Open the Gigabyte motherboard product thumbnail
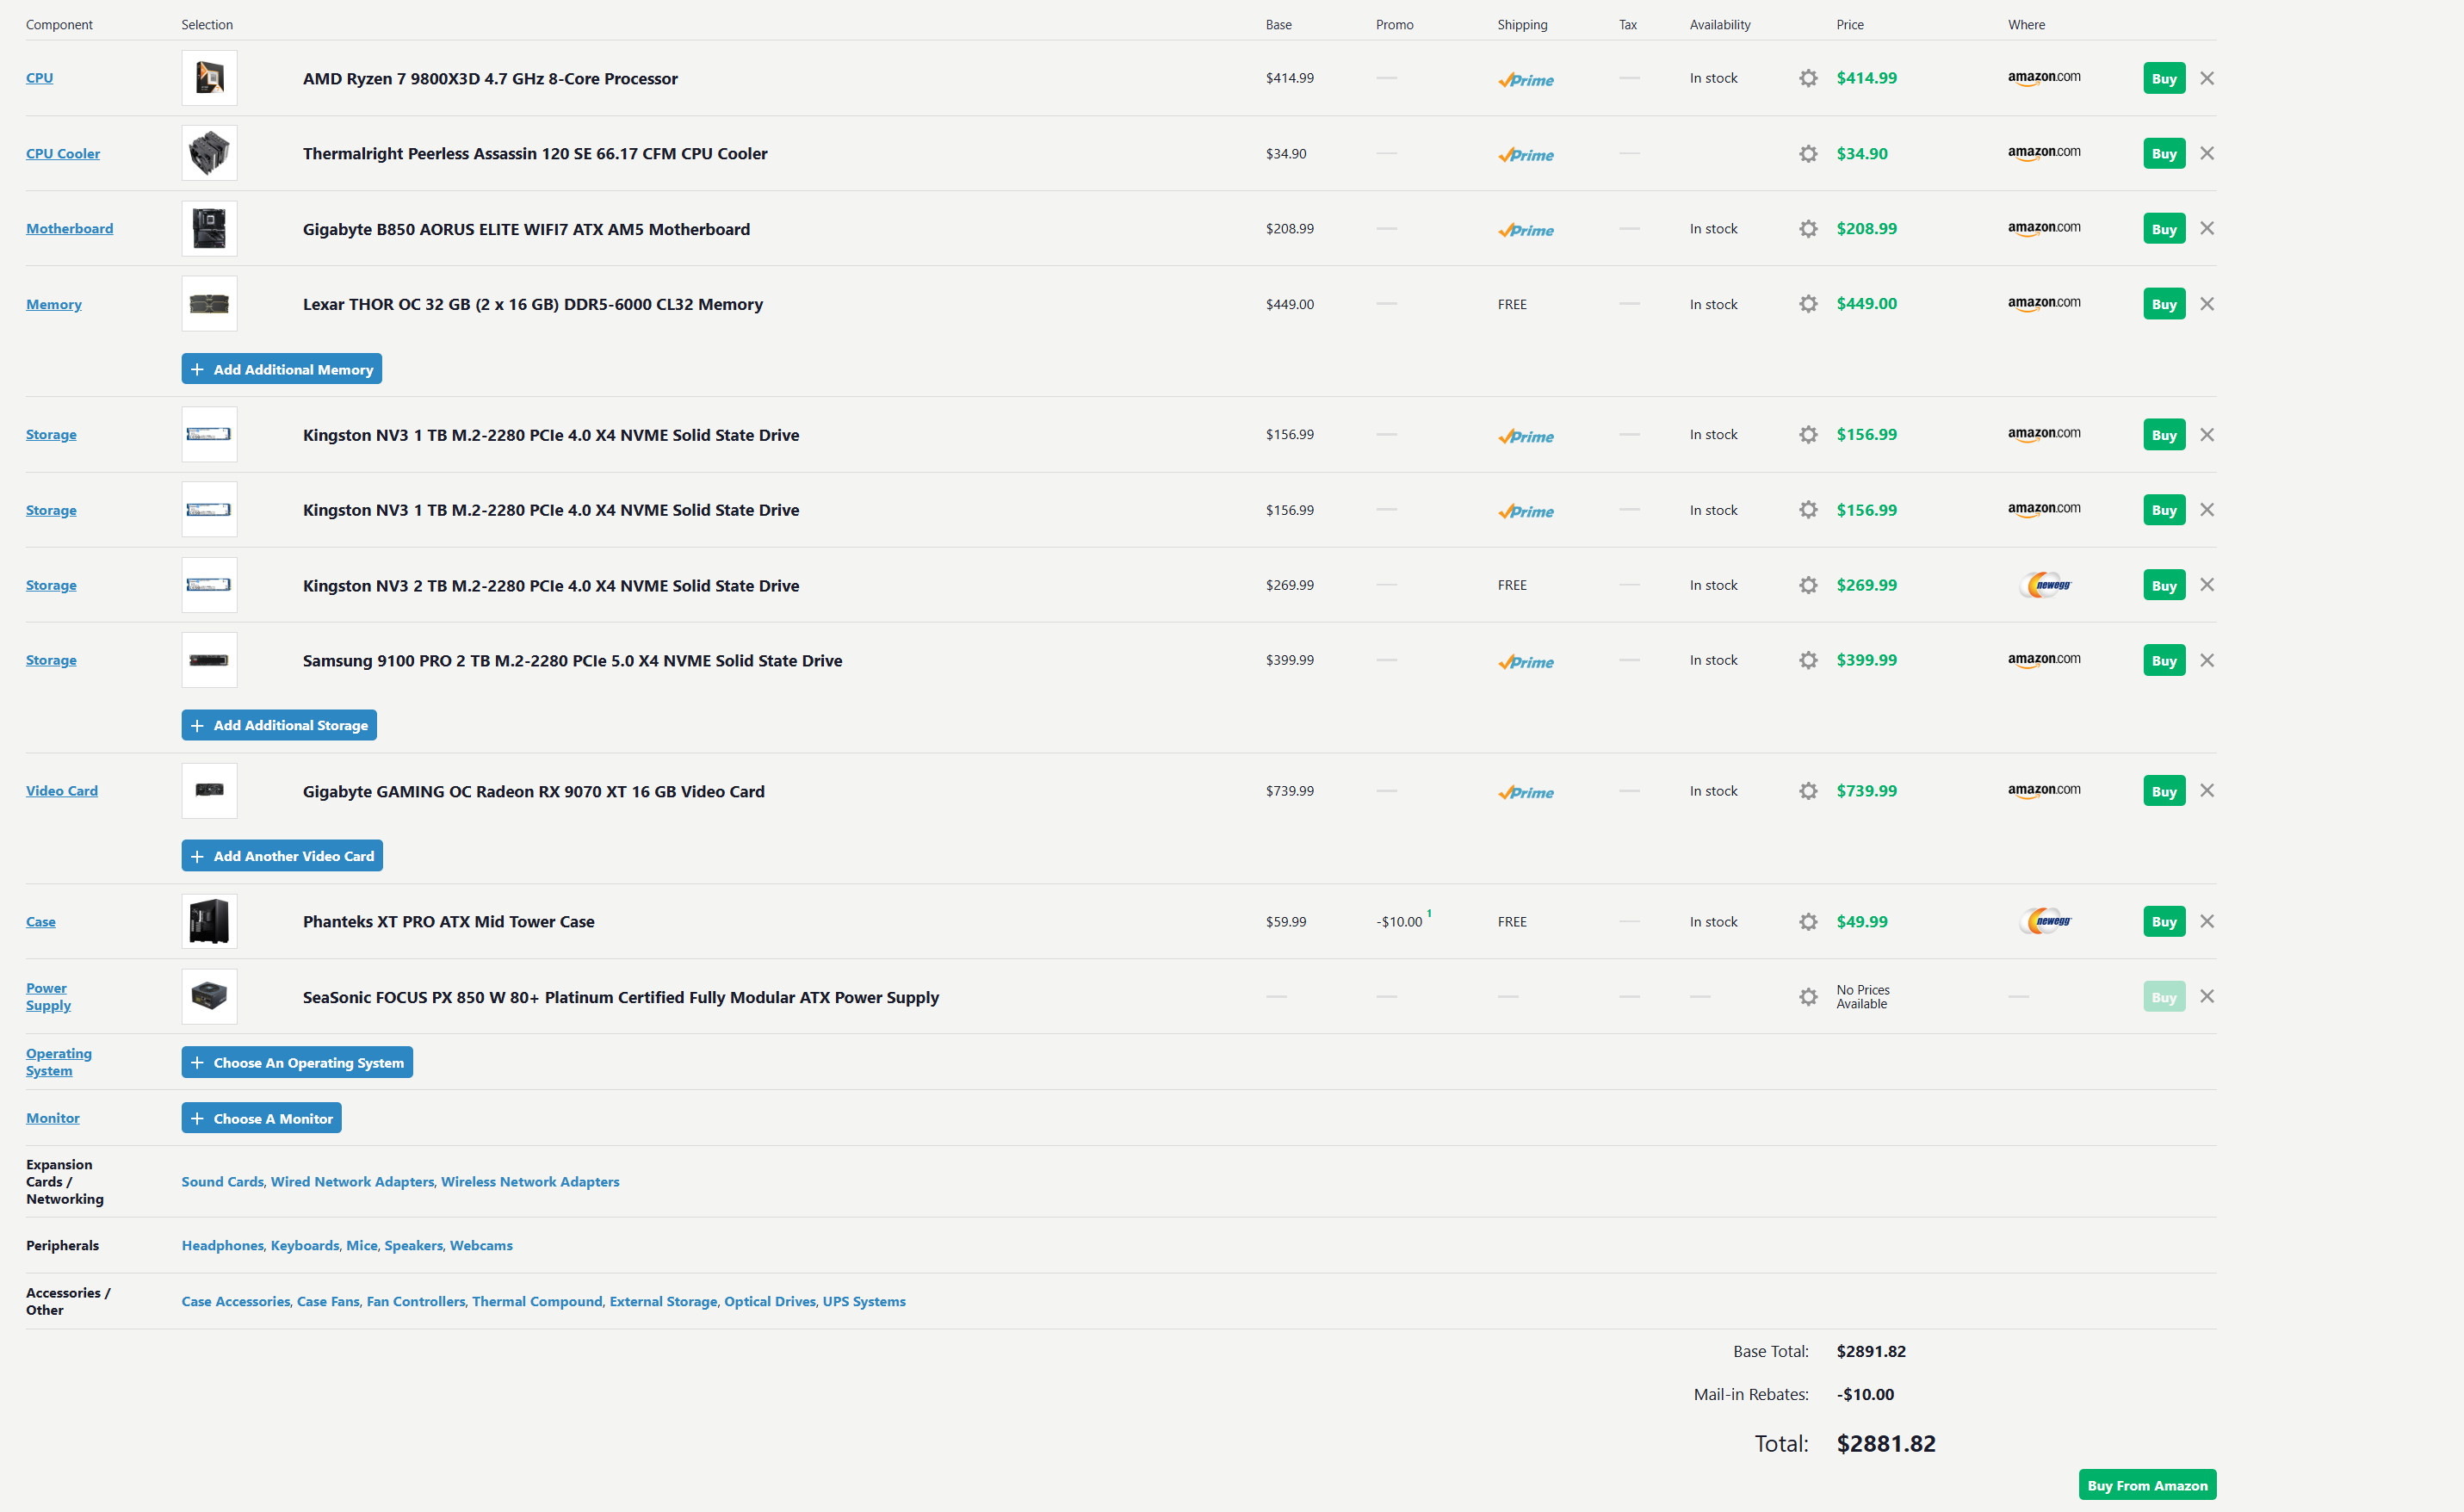2464x1512 pixels. pos(209,228)
